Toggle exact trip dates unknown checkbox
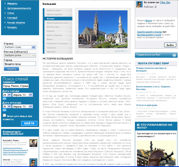This screenshot has width=179, height=167. 4,115
